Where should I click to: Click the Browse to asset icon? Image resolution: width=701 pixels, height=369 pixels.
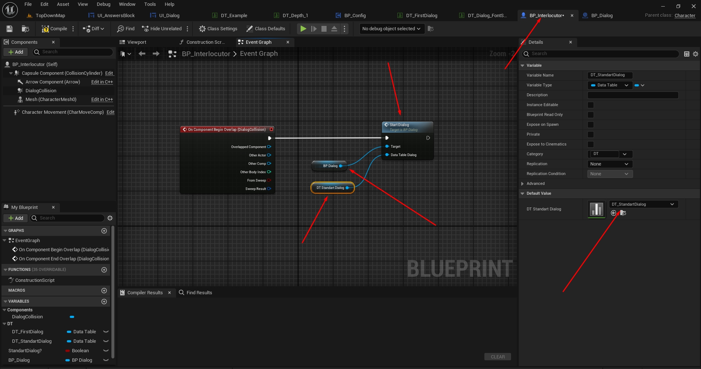pyautogui.click(x=623, y=213)
